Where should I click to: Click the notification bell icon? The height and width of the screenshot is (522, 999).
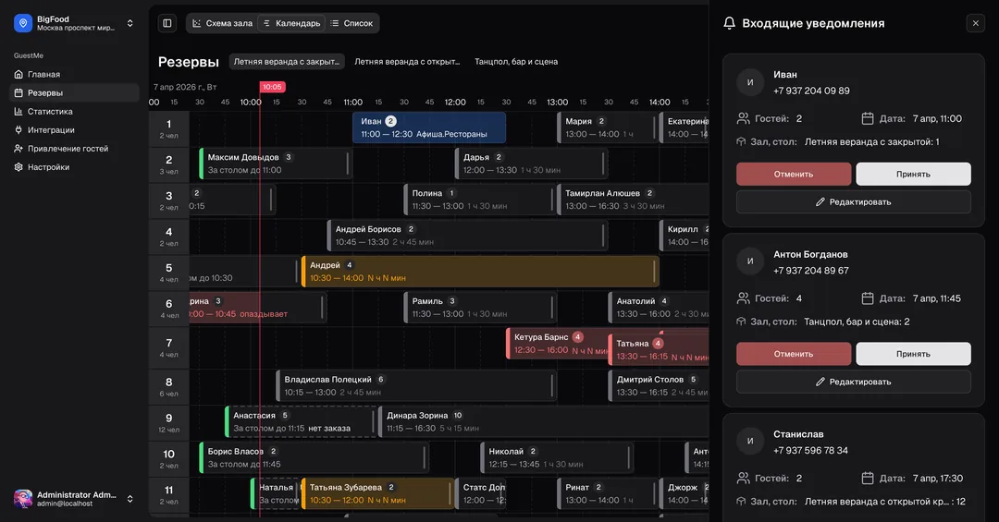point(729,23)
